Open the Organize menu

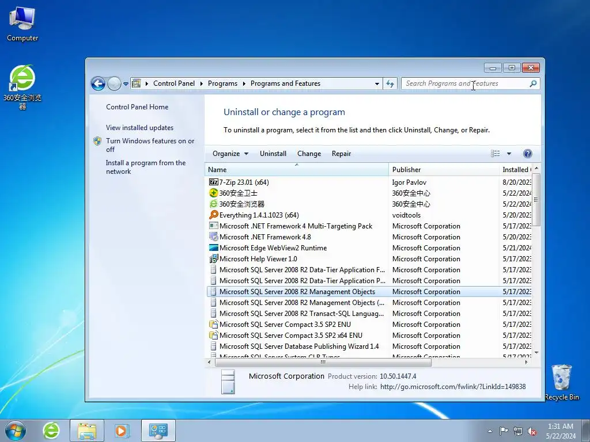(230, 153)
